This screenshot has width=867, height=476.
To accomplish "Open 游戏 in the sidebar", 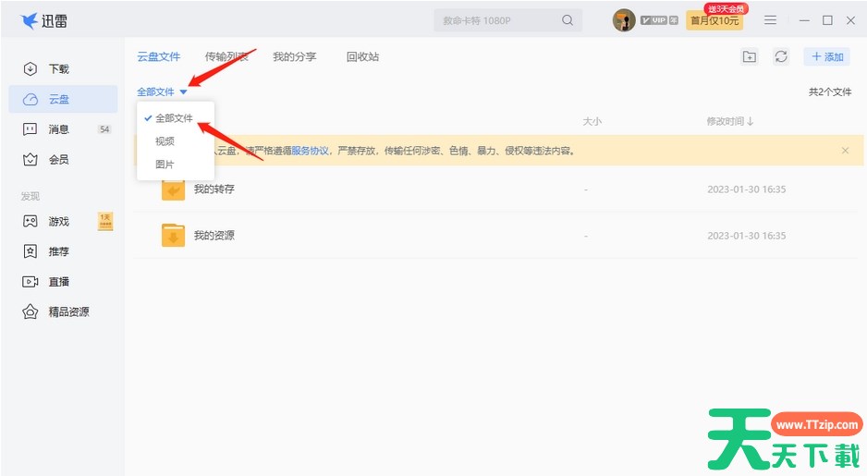I will (x=59, y=222).
